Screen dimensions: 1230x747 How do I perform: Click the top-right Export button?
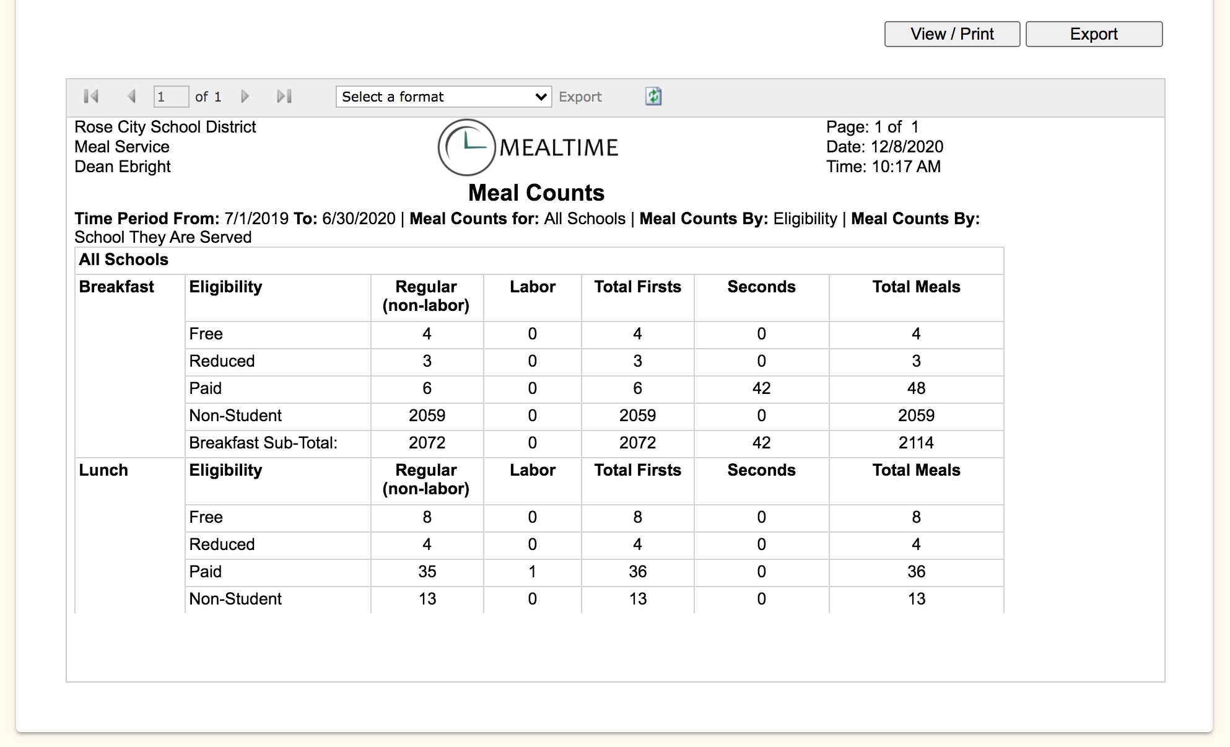click(x=1094, y=34)
